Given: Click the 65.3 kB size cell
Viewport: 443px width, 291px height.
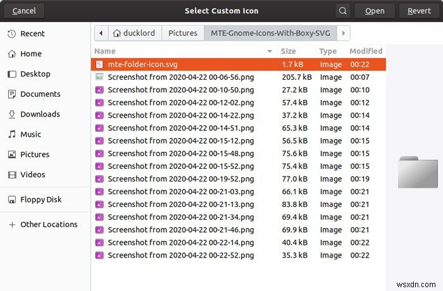Looking at the screenshot, I should pyautogui.click(x=295, y=128).
